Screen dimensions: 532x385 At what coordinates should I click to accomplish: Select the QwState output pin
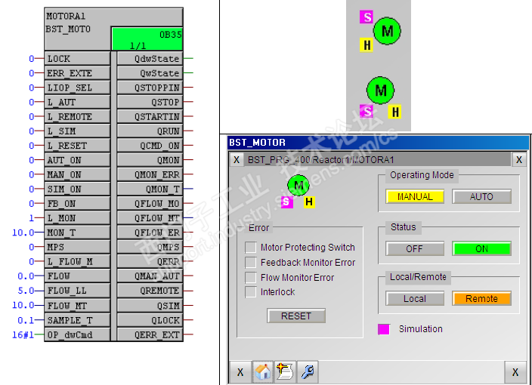pos(150,73)
